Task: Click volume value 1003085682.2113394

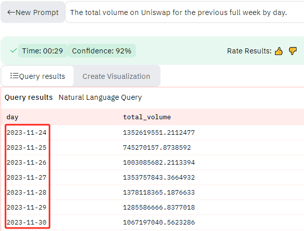Action: tap(159, 162)
